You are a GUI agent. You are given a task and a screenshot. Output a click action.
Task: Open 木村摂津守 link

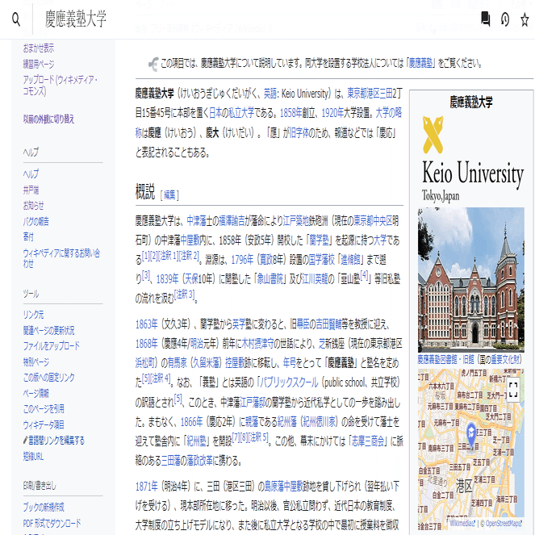point(257,343)
